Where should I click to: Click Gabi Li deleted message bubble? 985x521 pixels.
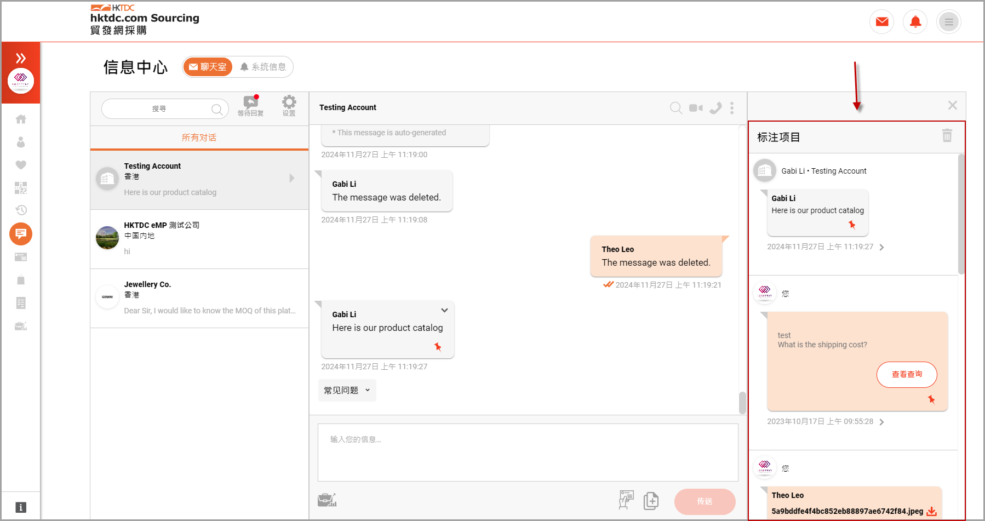tap(387, 191)
